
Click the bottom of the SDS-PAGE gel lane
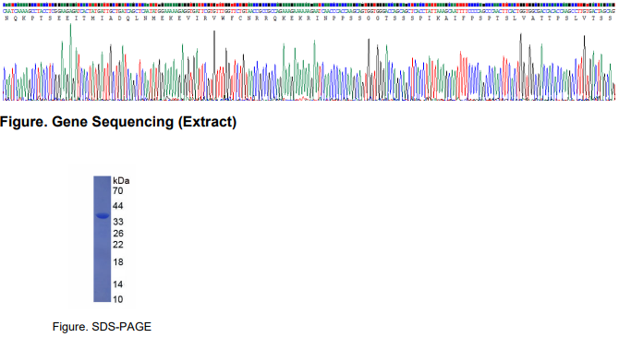(102, 299)
